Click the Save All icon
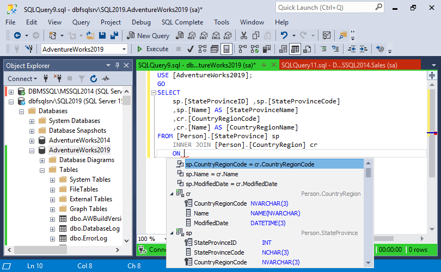The image size is (441, 272). tap(114, 35)
